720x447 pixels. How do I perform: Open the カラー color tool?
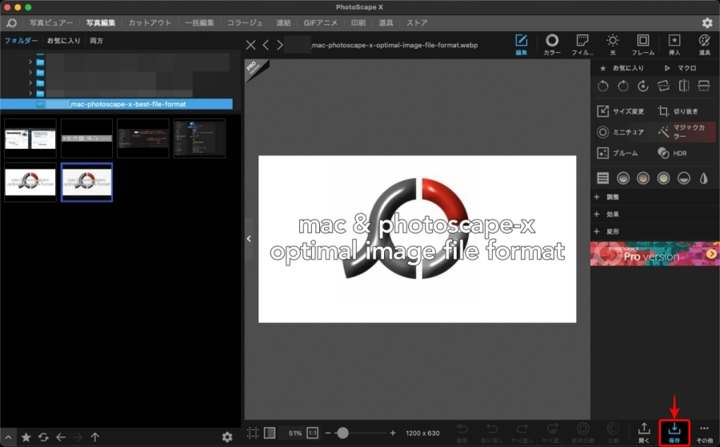(x=552, y=45)
